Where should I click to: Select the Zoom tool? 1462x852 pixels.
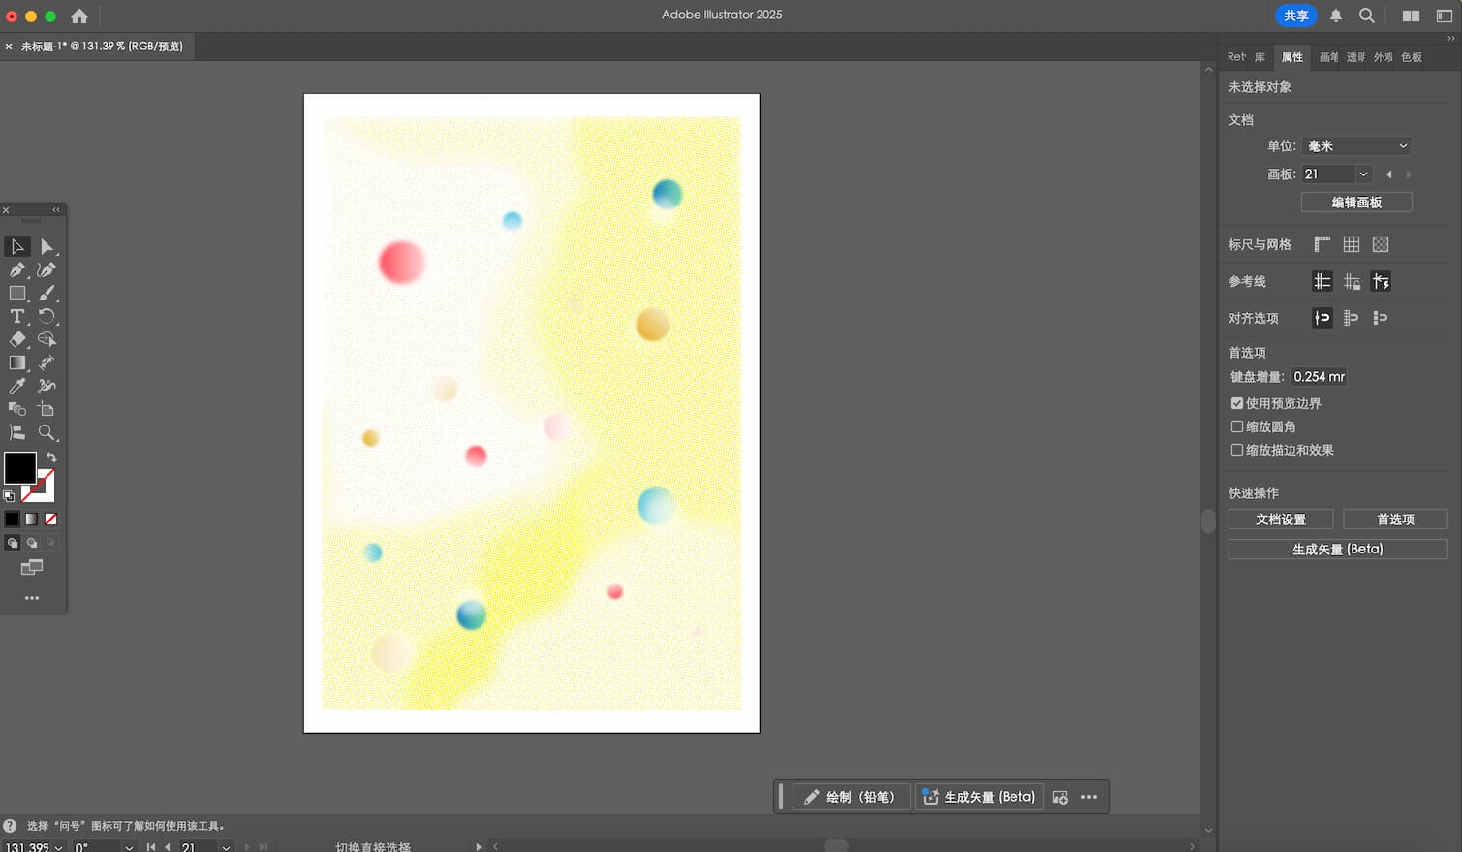[47, 432]
